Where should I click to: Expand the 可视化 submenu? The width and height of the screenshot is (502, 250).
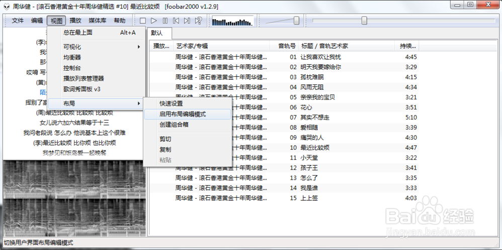point(96,47)
